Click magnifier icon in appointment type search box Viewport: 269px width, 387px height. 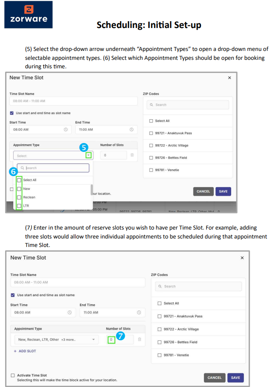click(x=23, y=168)
